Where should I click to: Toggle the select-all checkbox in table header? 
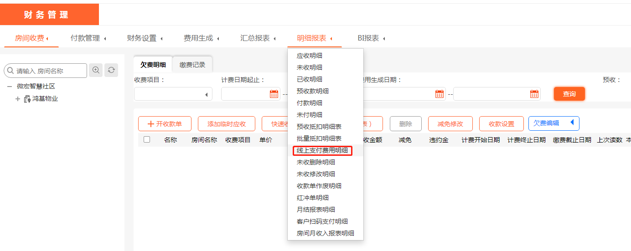(x=147, y=140)
